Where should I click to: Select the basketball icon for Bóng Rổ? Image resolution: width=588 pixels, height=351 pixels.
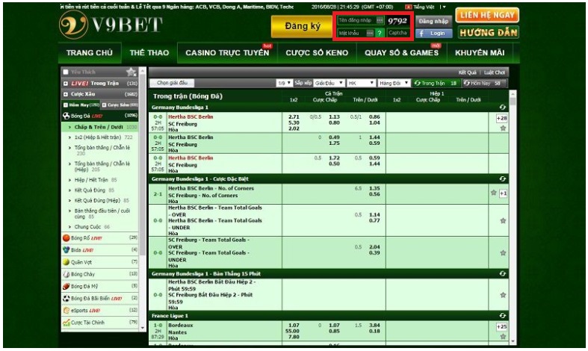tap(66, 237)
